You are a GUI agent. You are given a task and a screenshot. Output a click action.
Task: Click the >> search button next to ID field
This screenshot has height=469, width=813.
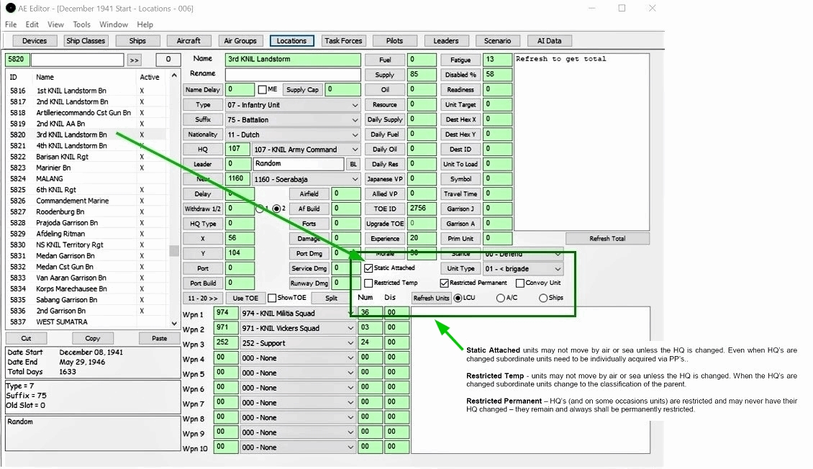tap(135, 60)
